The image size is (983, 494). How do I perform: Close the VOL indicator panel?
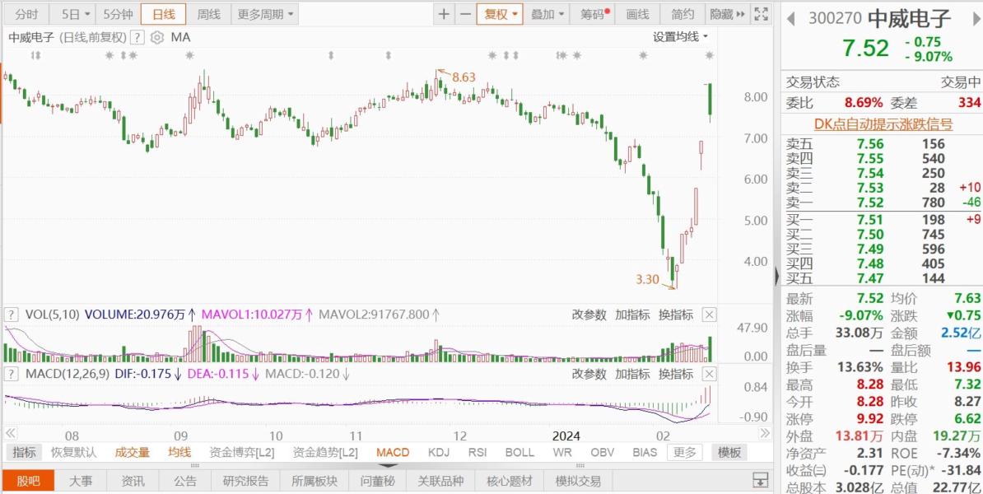(x=709, y=315)
